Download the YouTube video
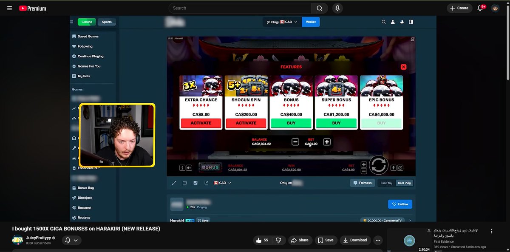This screenshot has height=252, width=510. pyautogui.click(x=355, y=240)
